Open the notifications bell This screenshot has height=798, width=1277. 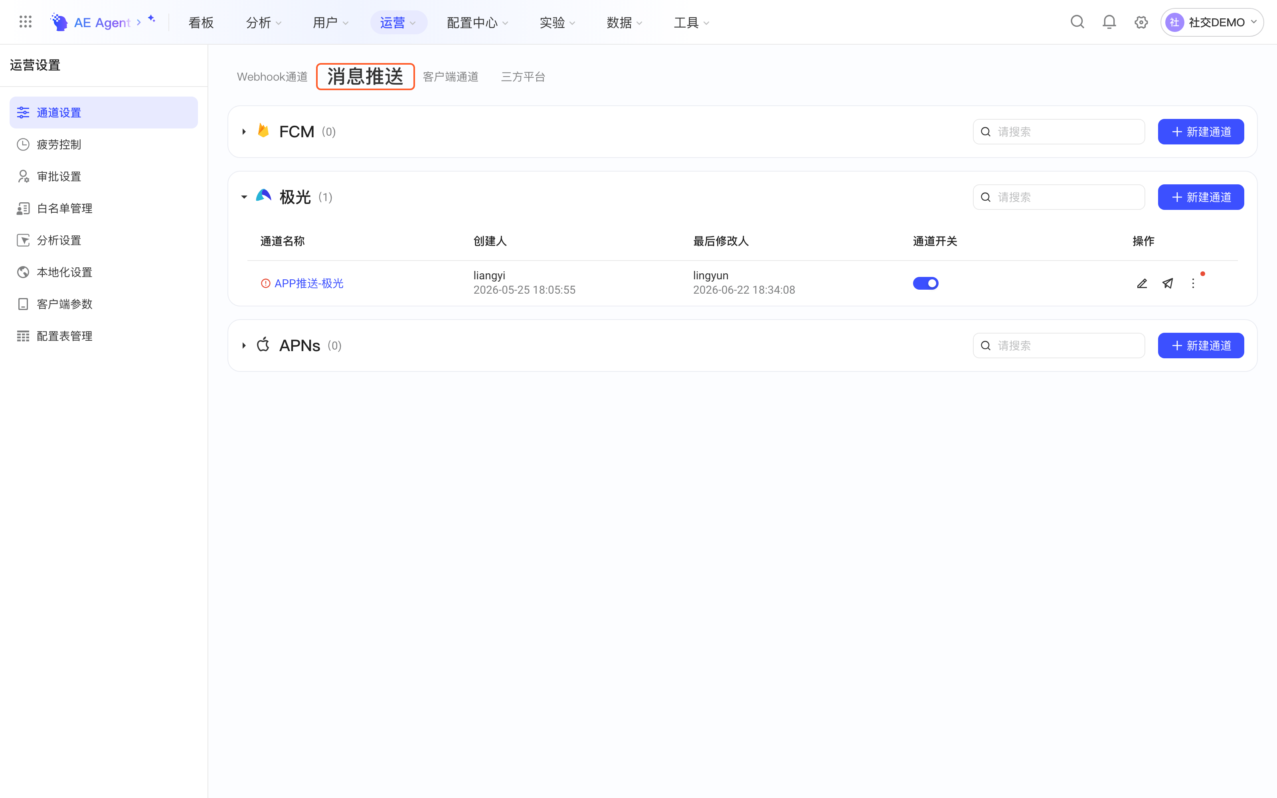coord(1109,22)
